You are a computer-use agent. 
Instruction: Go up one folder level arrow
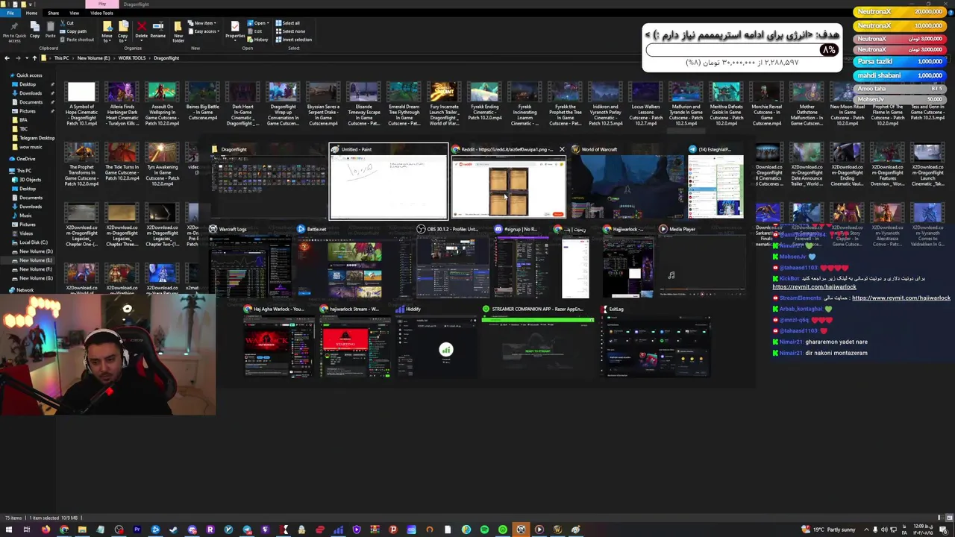pos(34,58)
